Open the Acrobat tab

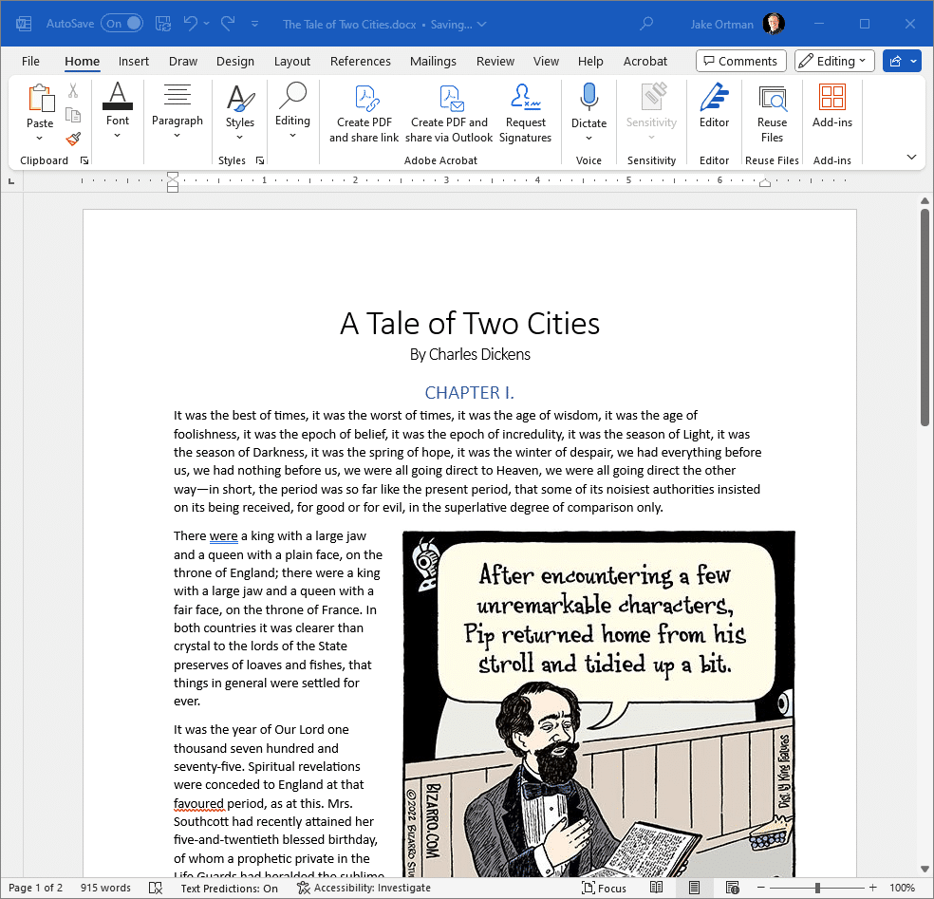tap(645, 62)
